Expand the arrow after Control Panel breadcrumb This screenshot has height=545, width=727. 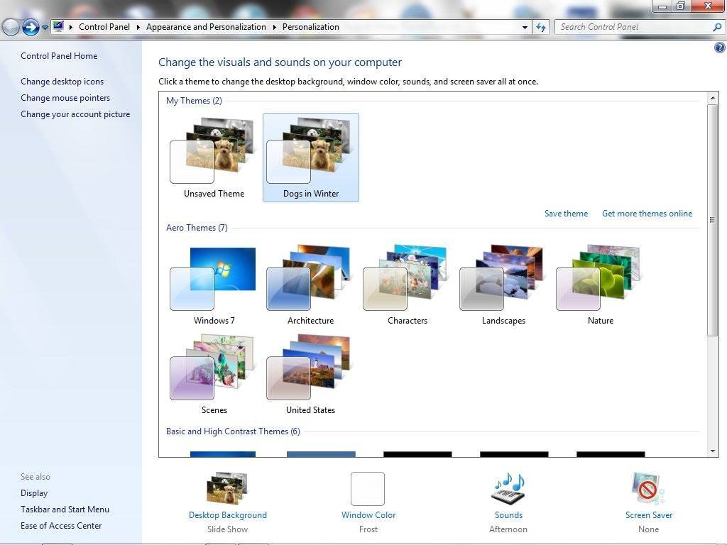coord(138,28)
